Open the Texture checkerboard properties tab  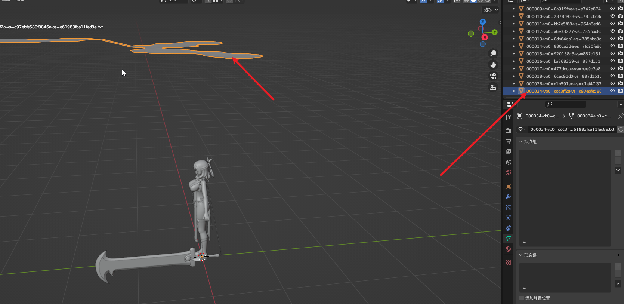point(508,262)
